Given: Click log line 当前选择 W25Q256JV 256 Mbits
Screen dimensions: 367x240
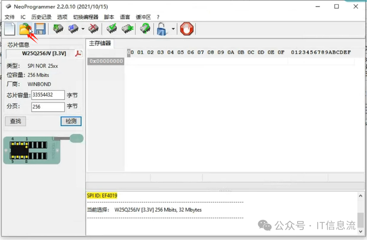Looking at the screenshot, I should coord(144,210).
